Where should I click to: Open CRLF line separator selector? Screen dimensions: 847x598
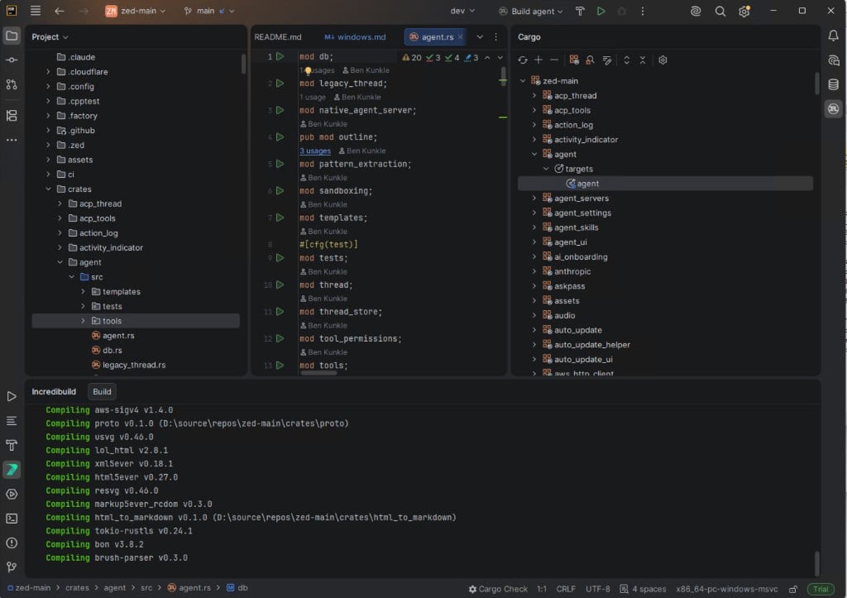(x=566, y=589)
